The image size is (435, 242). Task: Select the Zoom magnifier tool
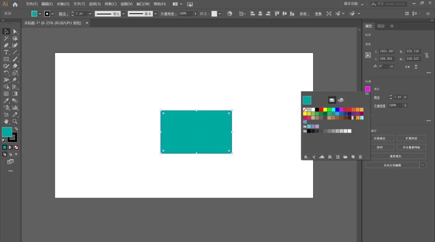tap(15, 121)
